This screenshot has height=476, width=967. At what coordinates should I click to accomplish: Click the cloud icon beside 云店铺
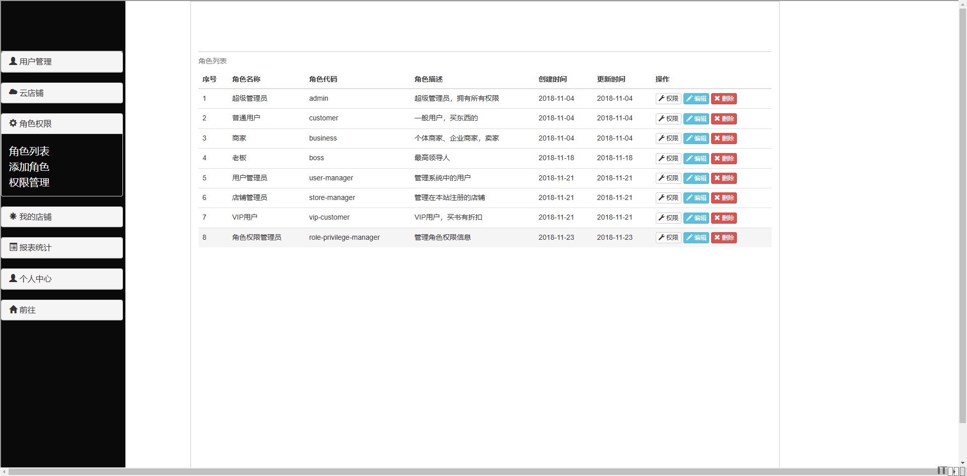(13, 93)
